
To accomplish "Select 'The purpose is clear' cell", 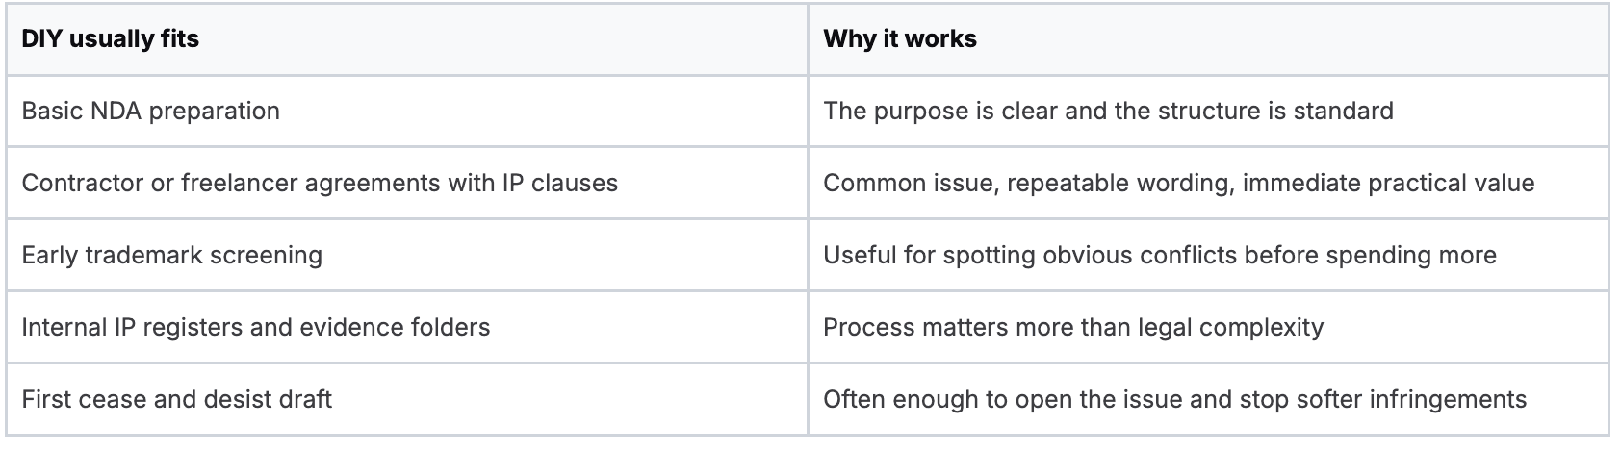I will pyautogui.click(x=1208, y=111).
